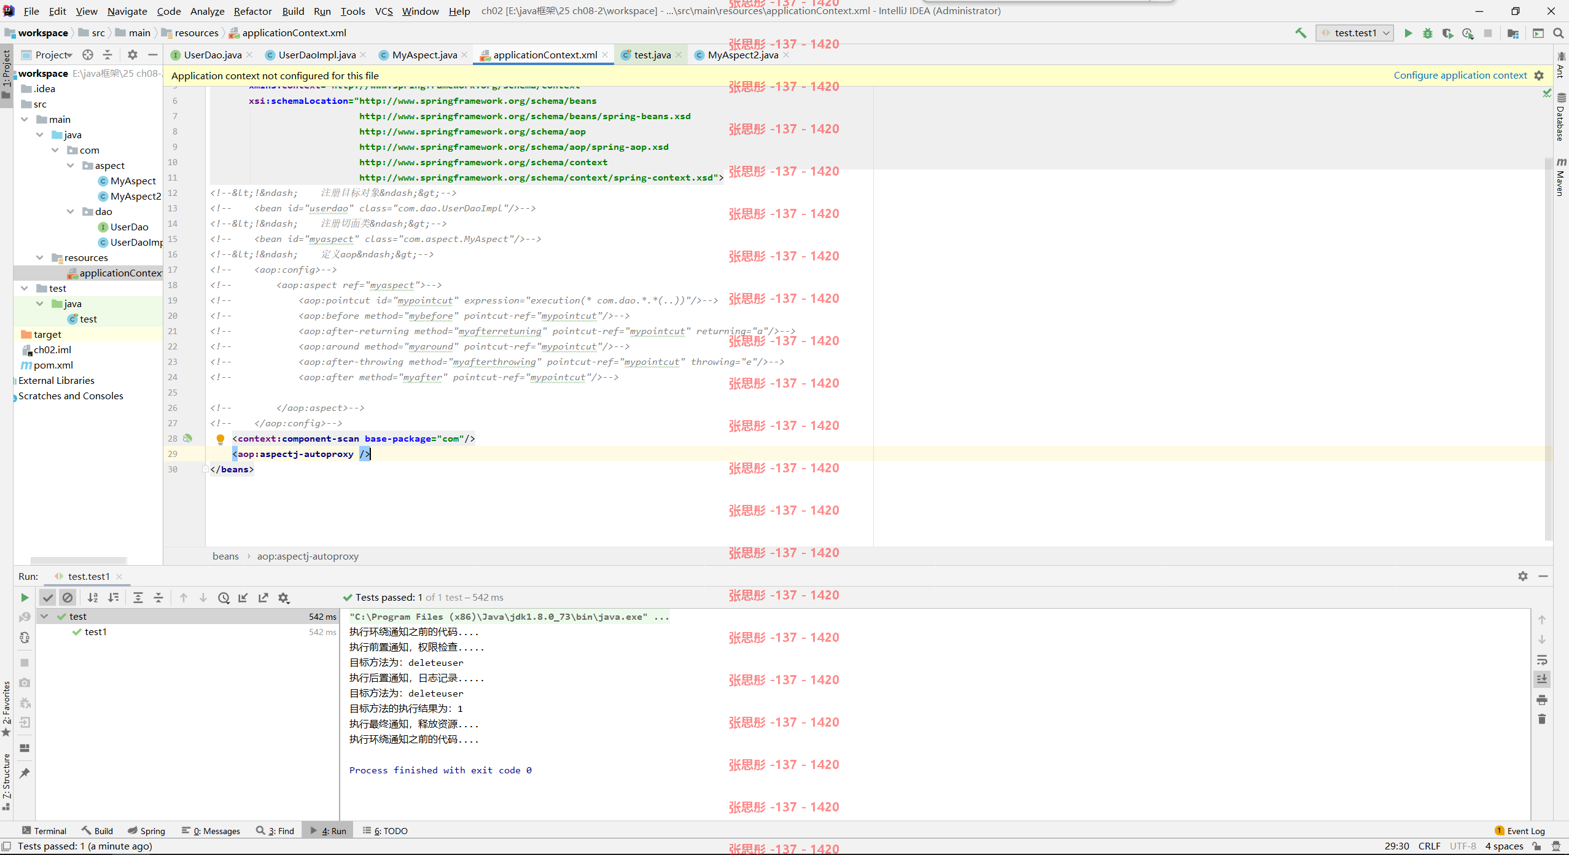Open the Database side tool window

[x=1560, y=117]
